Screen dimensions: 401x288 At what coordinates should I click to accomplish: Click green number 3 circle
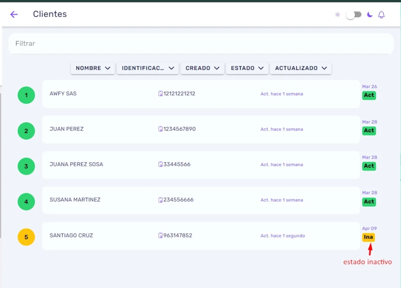click(x=26, y=166)
